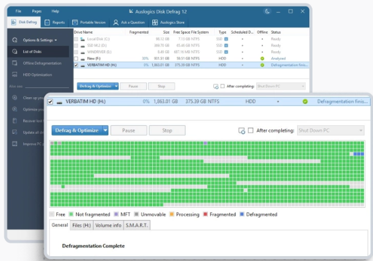Toggle dark mode moon icon
The image size is (373, 261).
coord(267,11)
